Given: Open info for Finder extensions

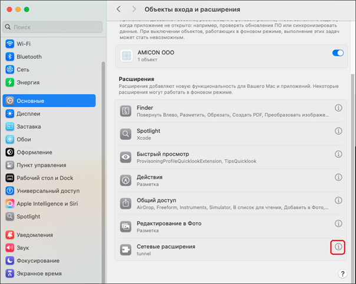Looking at the screenshot, I should [x=338, y=108].
